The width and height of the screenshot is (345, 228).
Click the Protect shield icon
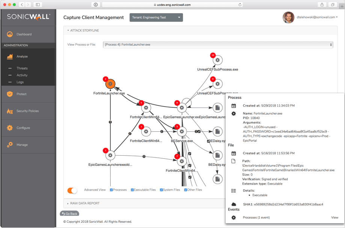10,94
